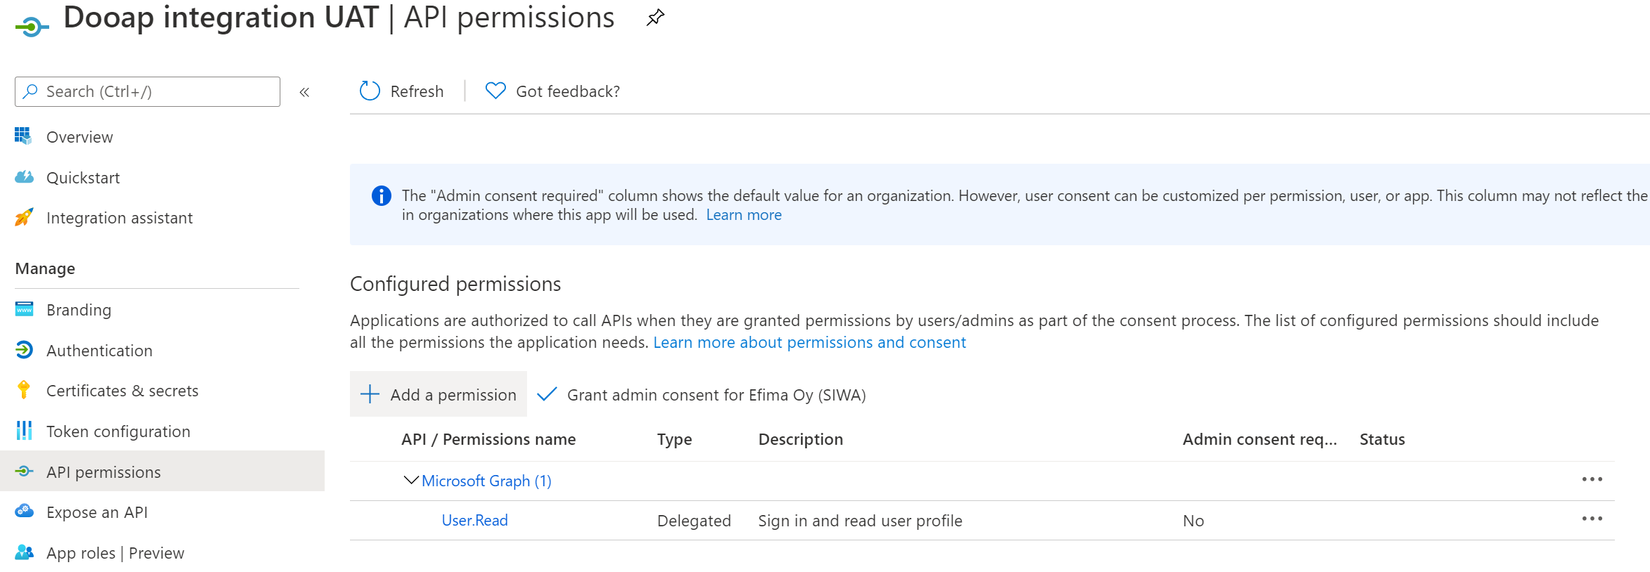Open the Microsoft Graph (1) link

point(486,481)
